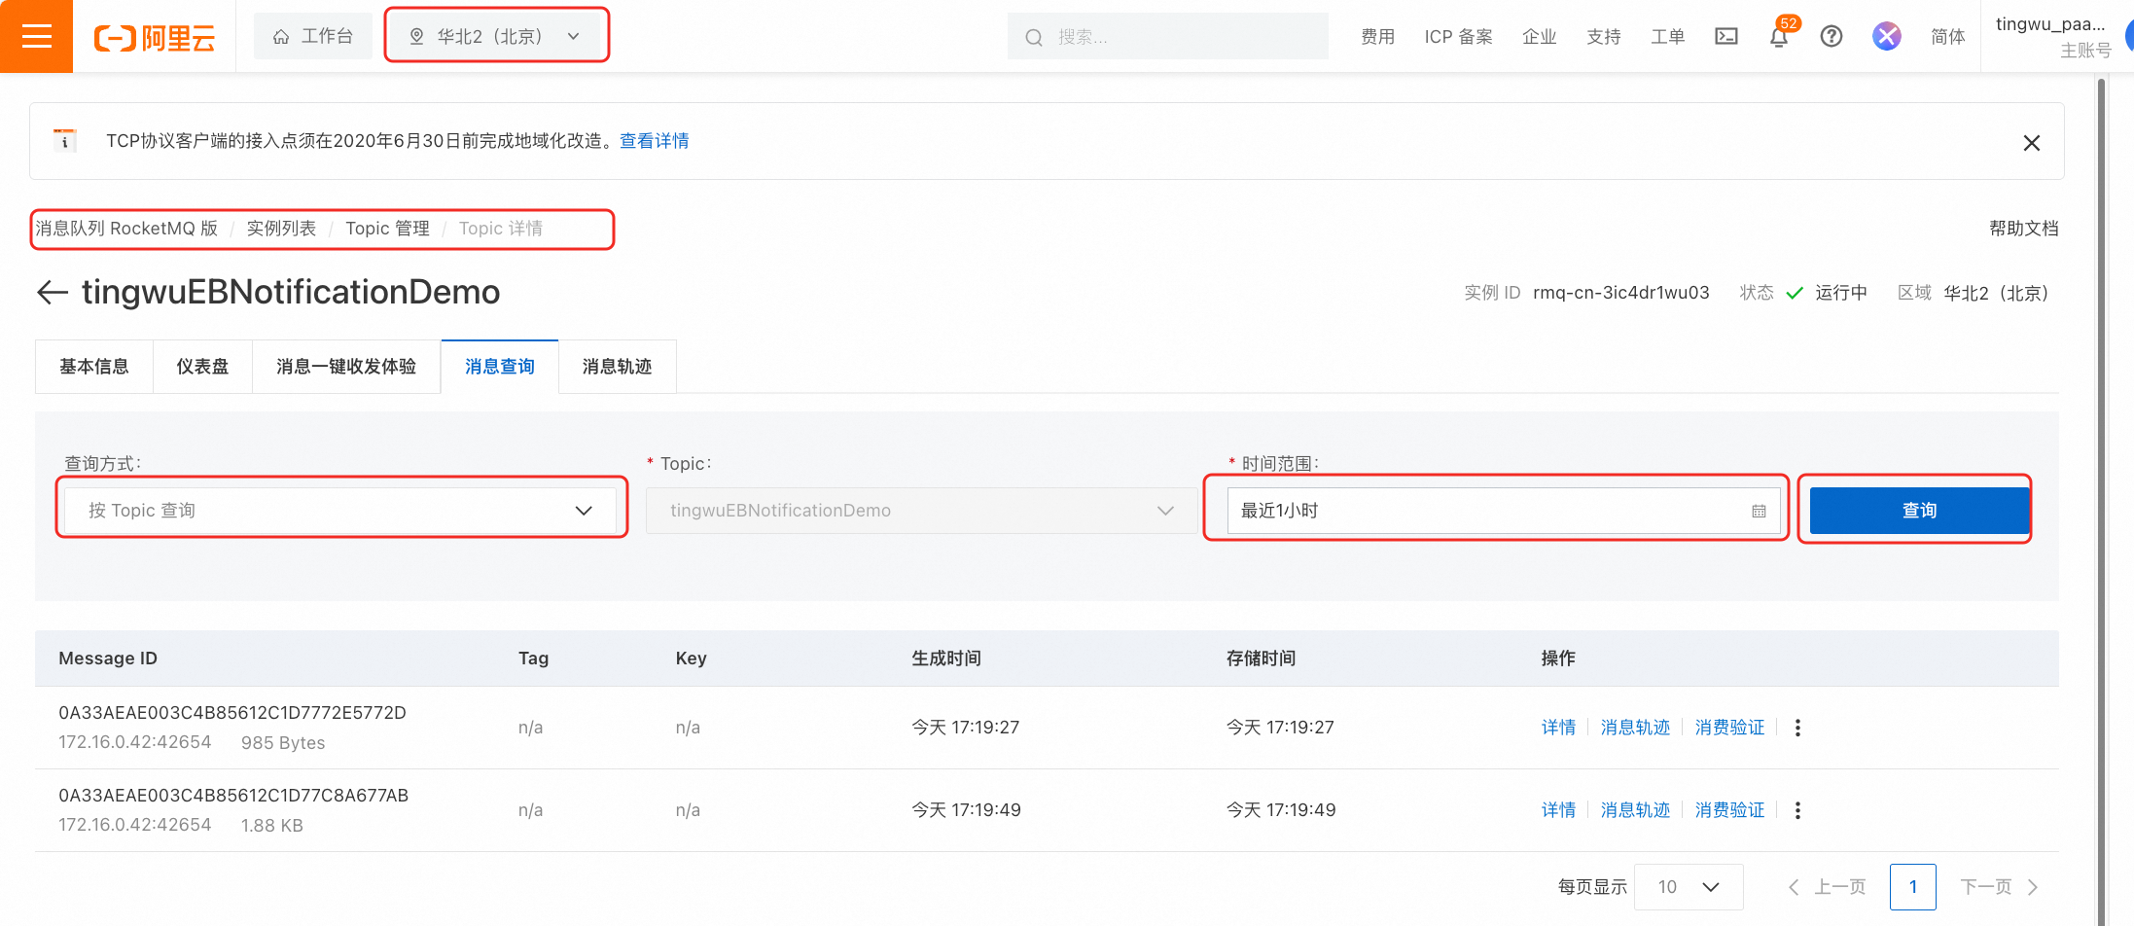This screenshot has height=926, width=2134.
Task: Open the tingwu_paa account menu
Action: tap(2053, 37)
